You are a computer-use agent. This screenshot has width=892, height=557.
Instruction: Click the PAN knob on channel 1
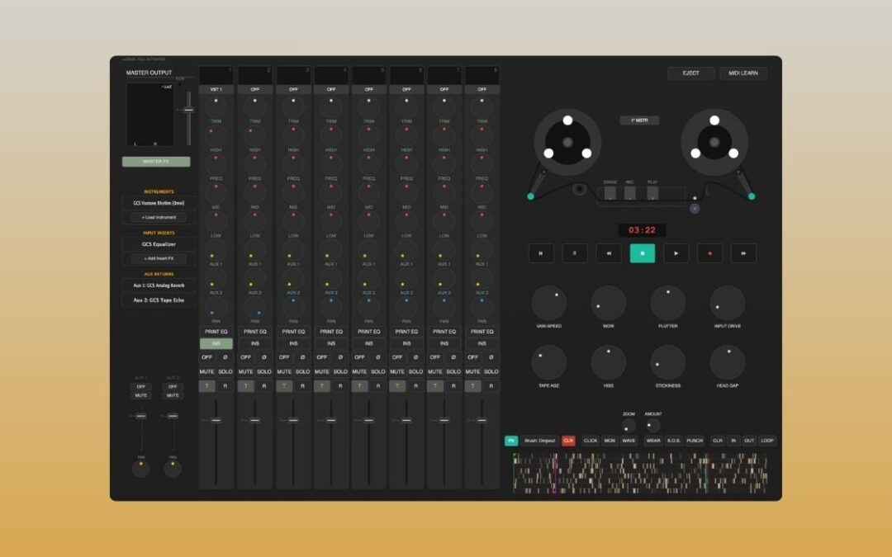216,308
